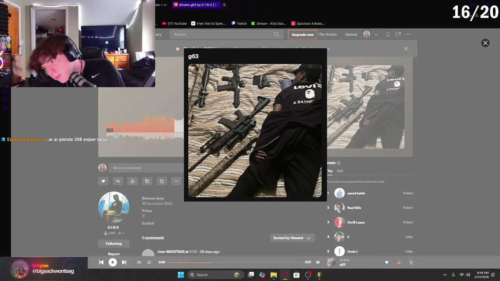Click the Upgrade now button

tap(302, 34)
